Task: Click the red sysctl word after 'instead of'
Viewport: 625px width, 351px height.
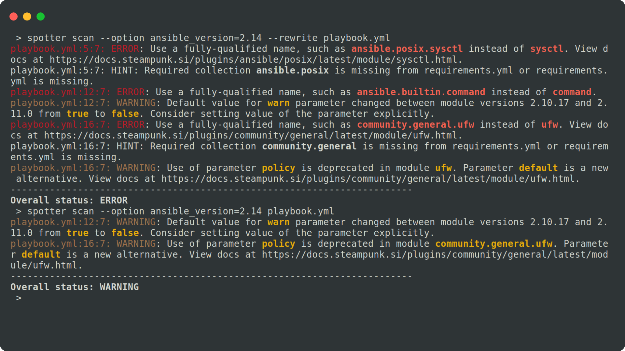Action: (547, 49)
